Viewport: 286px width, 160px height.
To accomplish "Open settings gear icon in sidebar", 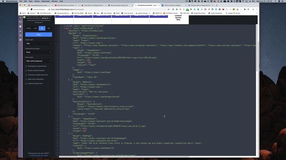I will tap(20, 40).
